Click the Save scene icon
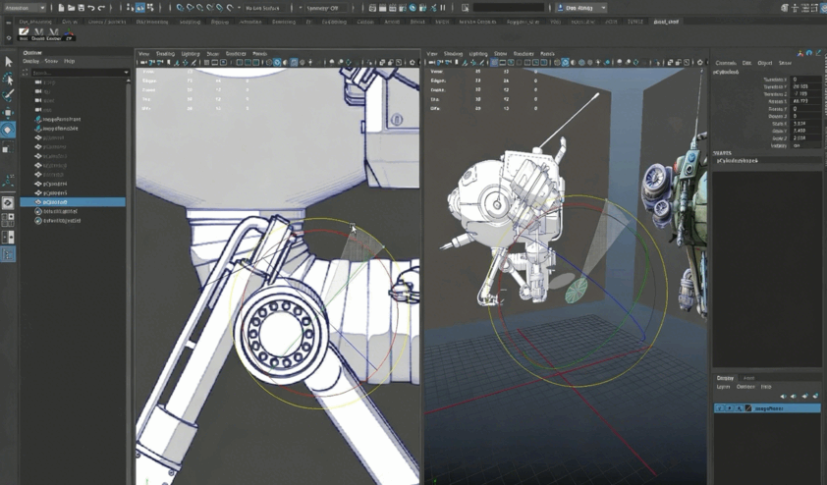The image size is (827, 485). point(81,8)
